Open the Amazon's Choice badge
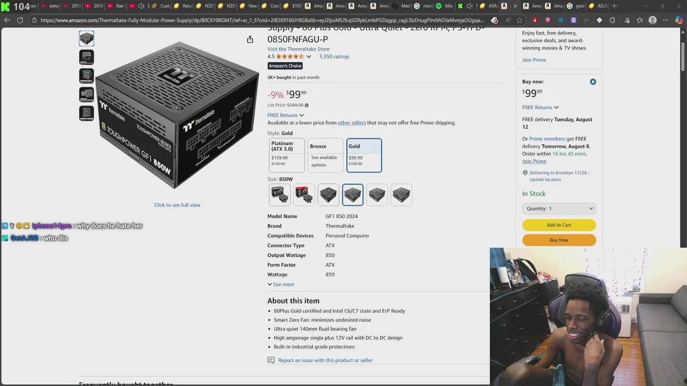The height and width of the screenshot is (386, 687). (285, 66)
